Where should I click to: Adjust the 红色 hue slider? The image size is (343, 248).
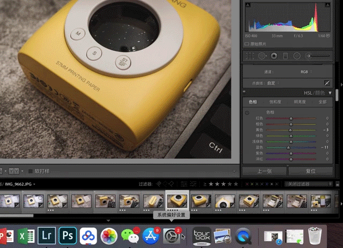point(291,119)
